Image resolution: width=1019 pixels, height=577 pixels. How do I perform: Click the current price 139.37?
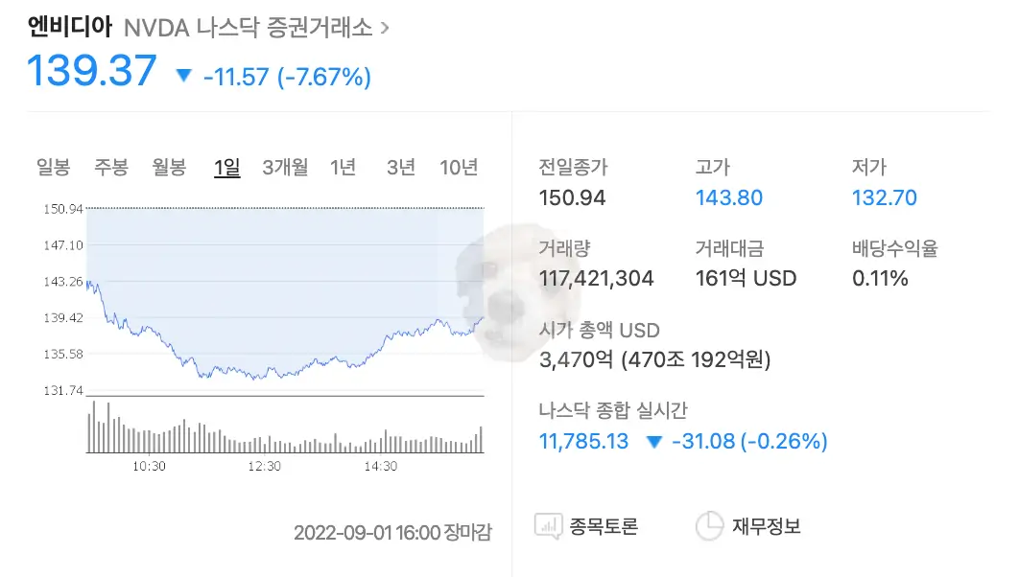(91, 69)
